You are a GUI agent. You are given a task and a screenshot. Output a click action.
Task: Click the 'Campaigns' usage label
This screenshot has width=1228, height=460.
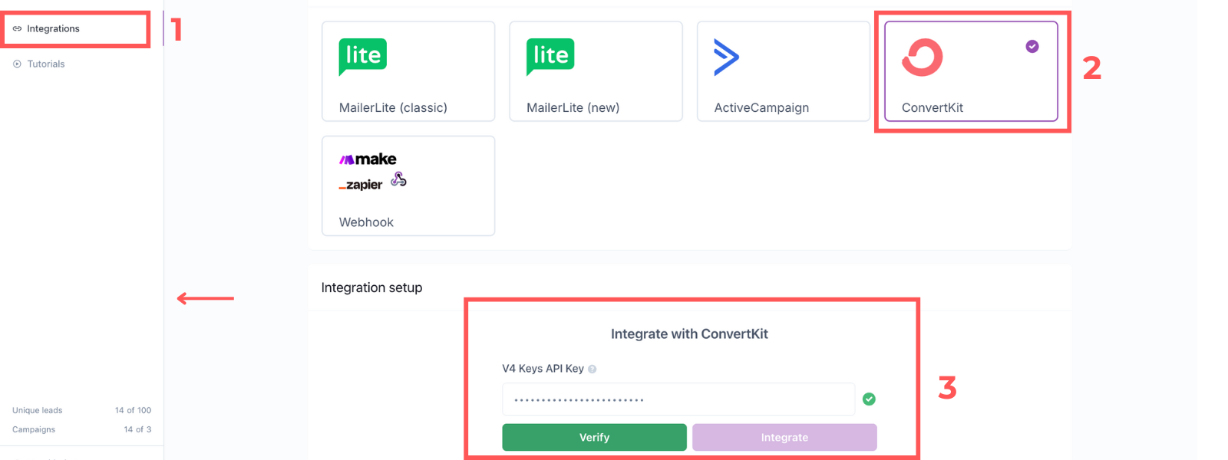(34, 430)
